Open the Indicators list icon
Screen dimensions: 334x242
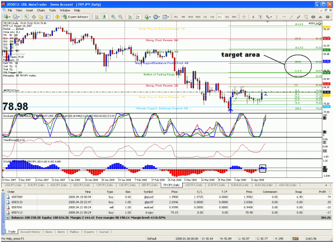click(x=146, y=17)
